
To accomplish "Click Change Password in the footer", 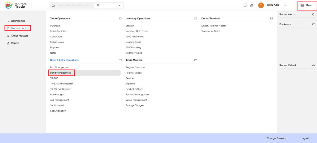I will click(277, 138).
